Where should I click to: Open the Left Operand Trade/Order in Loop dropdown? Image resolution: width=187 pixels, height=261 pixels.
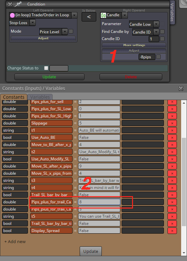[74, 15]
